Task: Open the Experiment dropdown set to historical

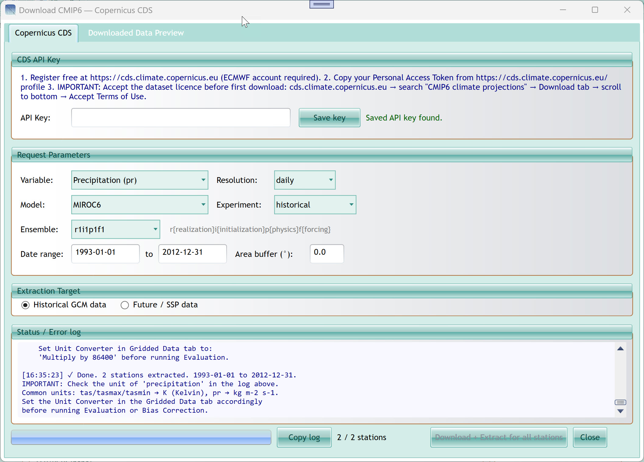Action: [315, 205]
